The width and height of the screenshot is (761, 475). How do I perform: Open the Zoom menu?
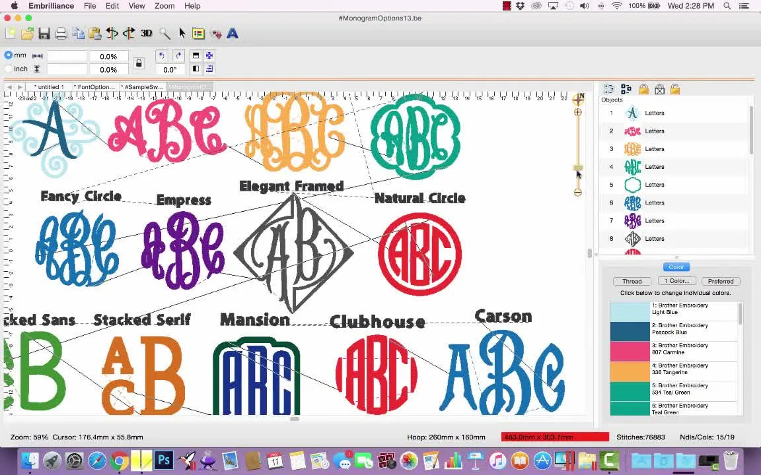tap(164, 6)
